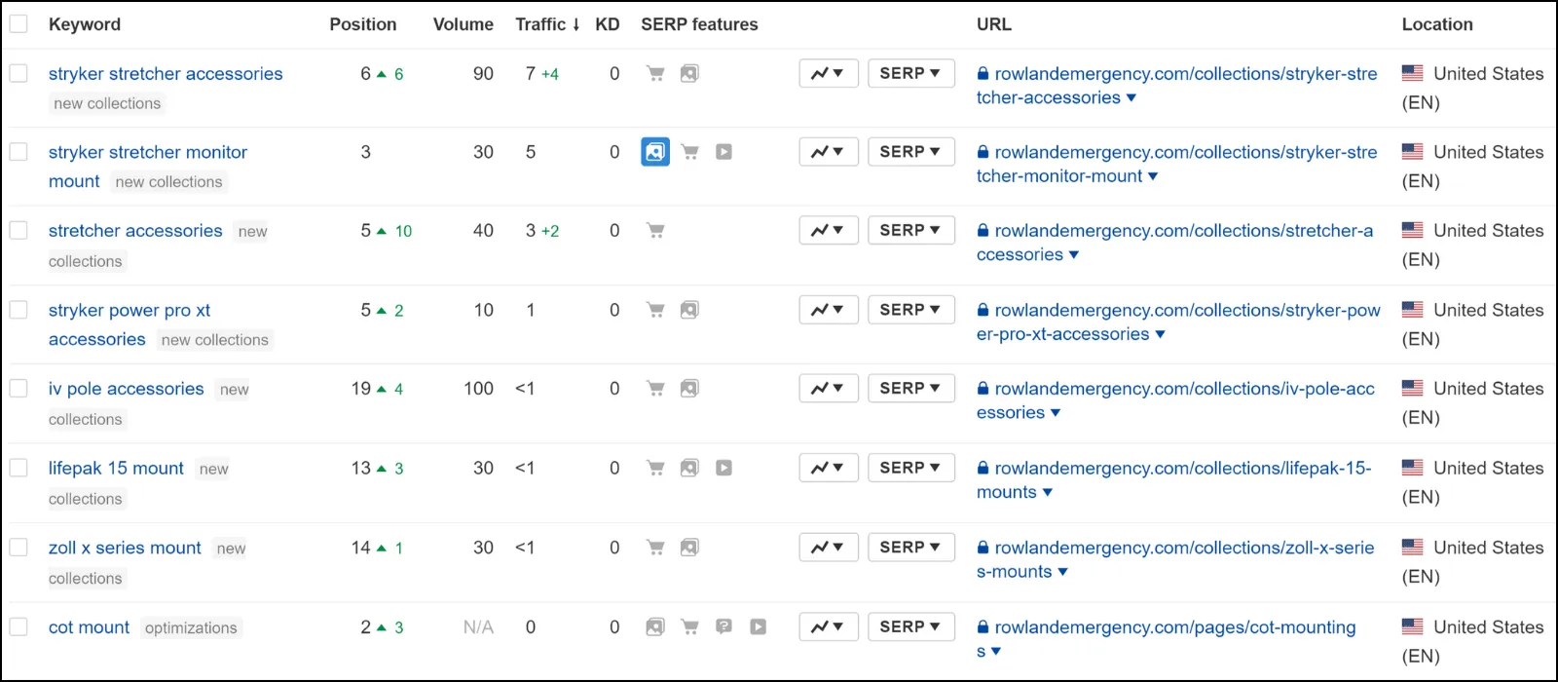The image size is (1558, 682).
Task: Check the stryker stretcher accessories row checkbox
Action: click(19, 73)
